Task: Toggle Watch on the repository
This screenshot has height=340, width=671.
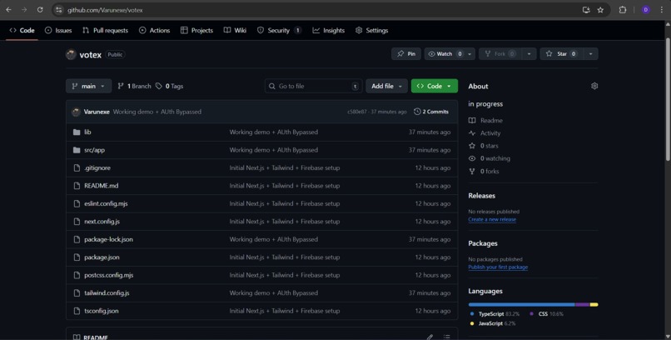Action: point(445,54)
